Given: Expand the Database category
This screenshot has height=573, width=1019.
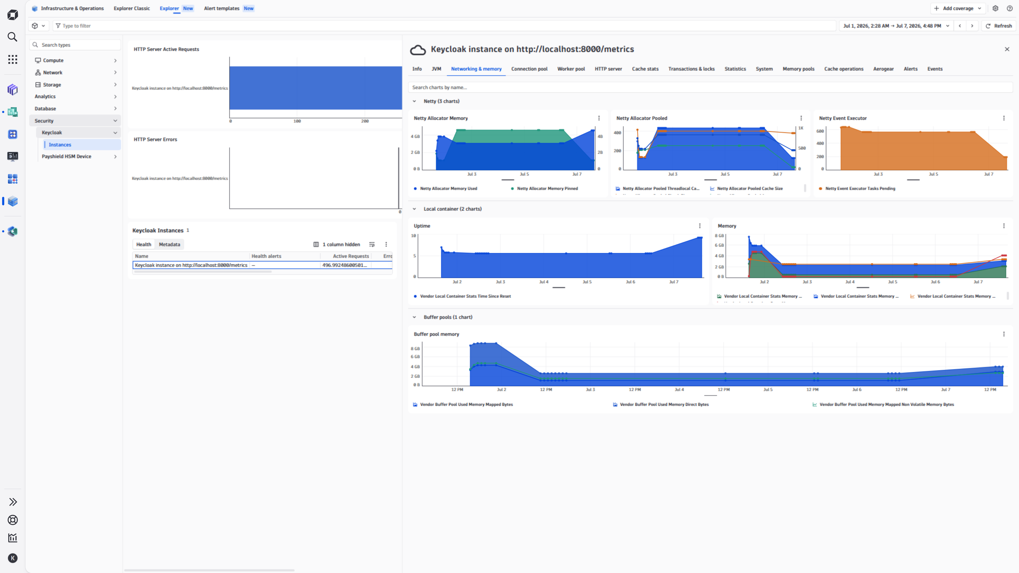Looking at the screenshot, I should click(75, 109).
